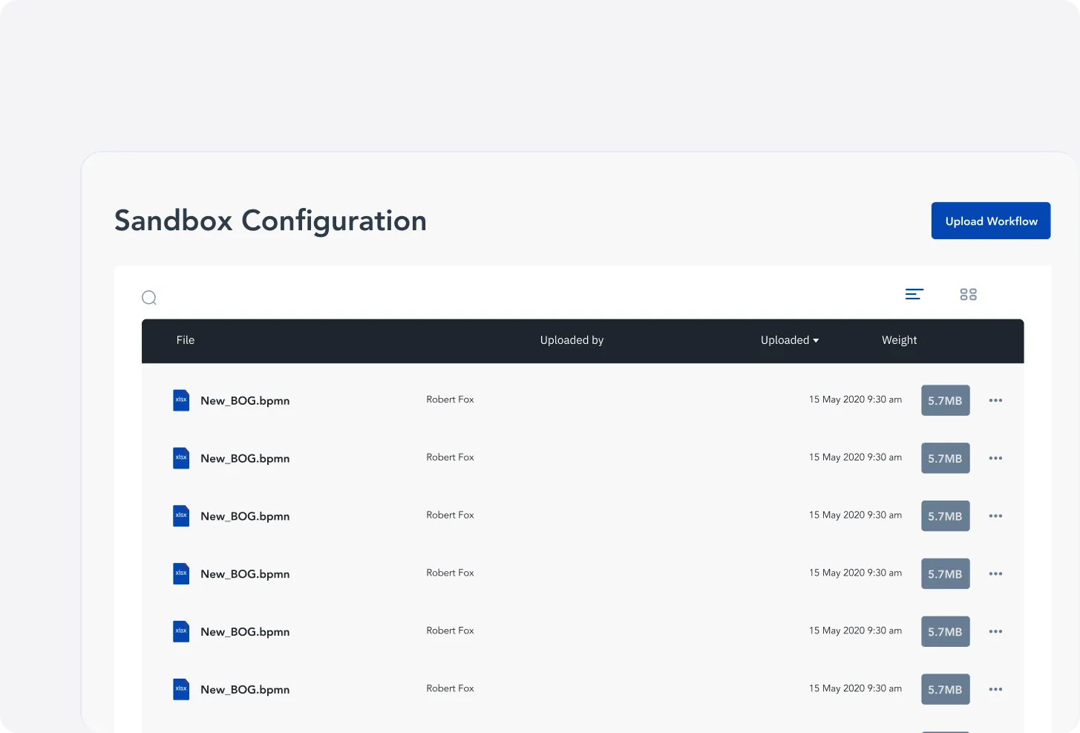
Task: Click the Uploaded by column header
Action: (x=572, y=340)
